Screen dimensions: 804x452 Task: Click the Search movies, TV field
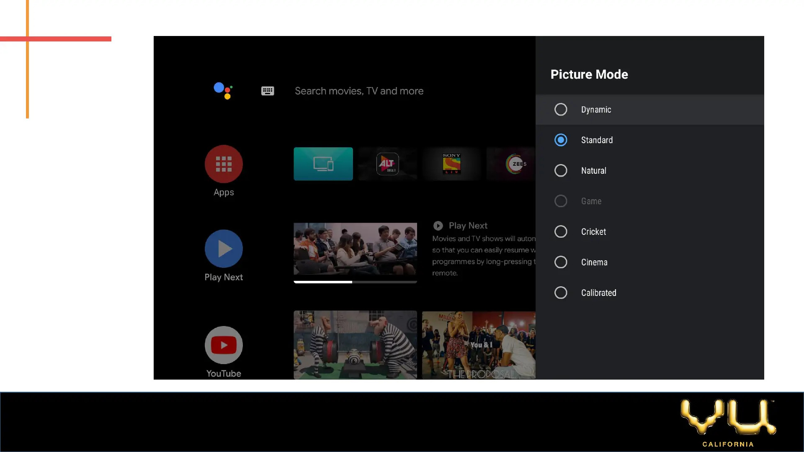pos(359,91)
